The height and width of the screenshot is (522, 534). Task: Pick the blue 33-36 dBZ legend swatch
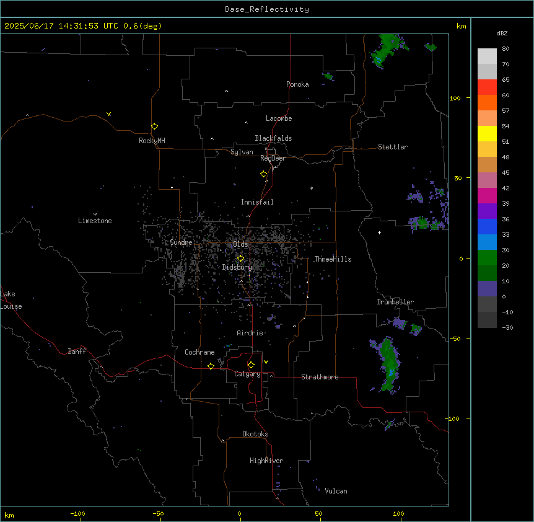[487, 226]
